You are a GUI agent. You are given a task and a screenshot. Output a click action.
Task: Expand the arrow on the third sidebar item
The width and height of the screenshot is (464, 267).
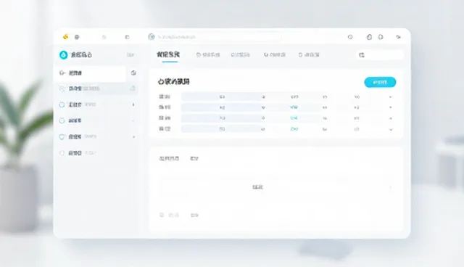tap(133, 104)
